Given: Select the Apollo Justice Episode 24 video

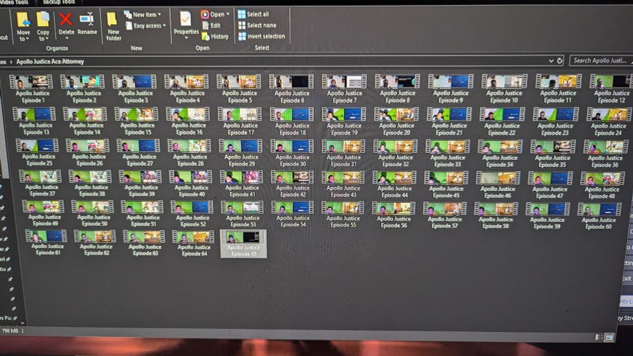Looking at the screenshot, I should 609,122.
